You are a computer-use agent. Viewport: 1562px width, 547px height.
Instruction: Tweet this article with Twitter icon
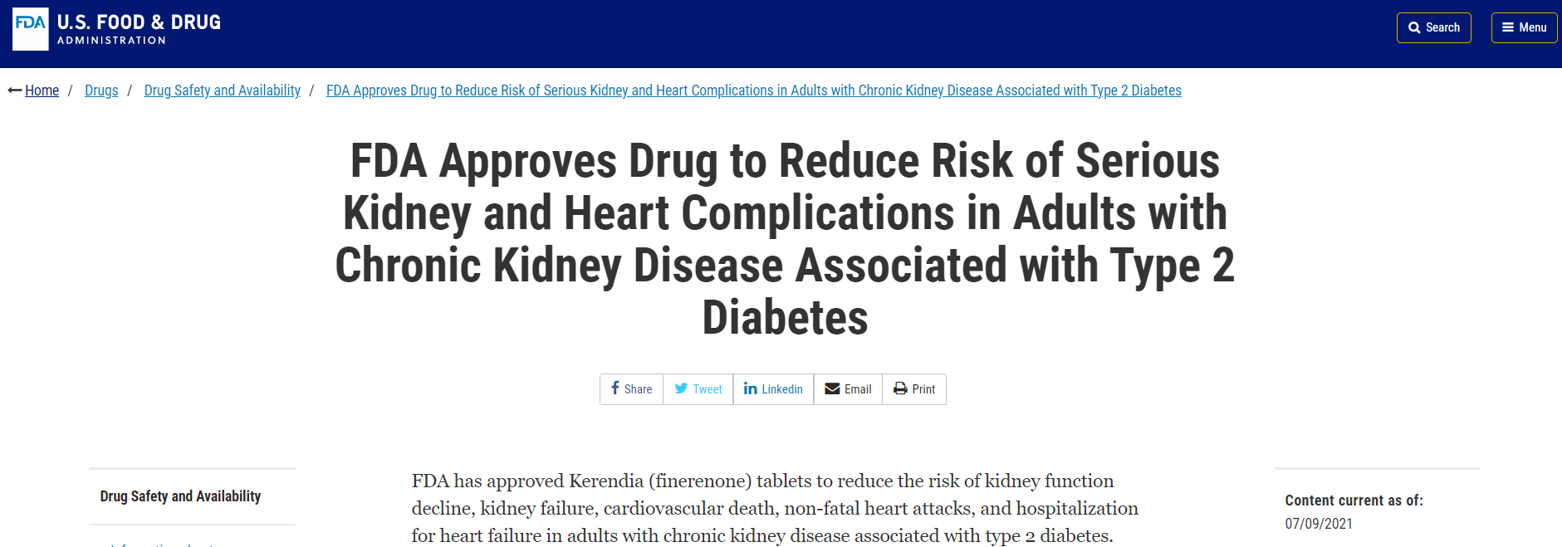(681, 388)
